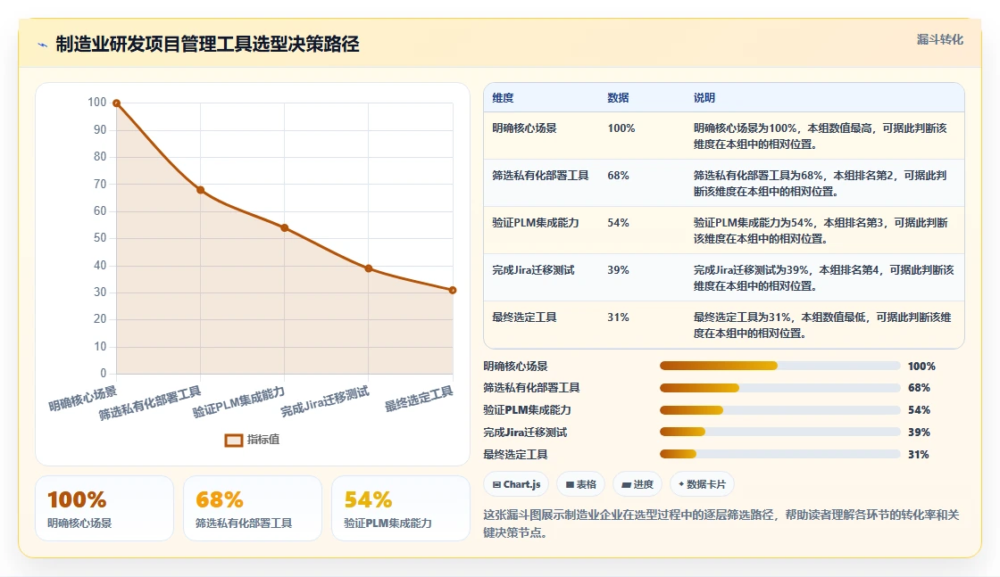This screenshot has height=577, width=1000.
Task: Click the 39% label beside progress bars
Action: [x=919, y=433]
